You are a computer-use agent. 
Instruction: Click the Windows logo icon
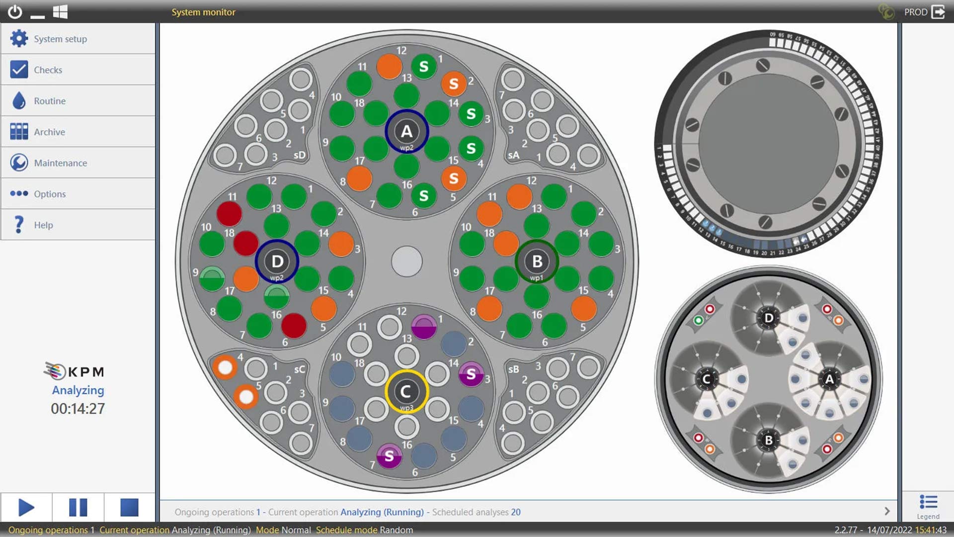(x=60, y=11)
